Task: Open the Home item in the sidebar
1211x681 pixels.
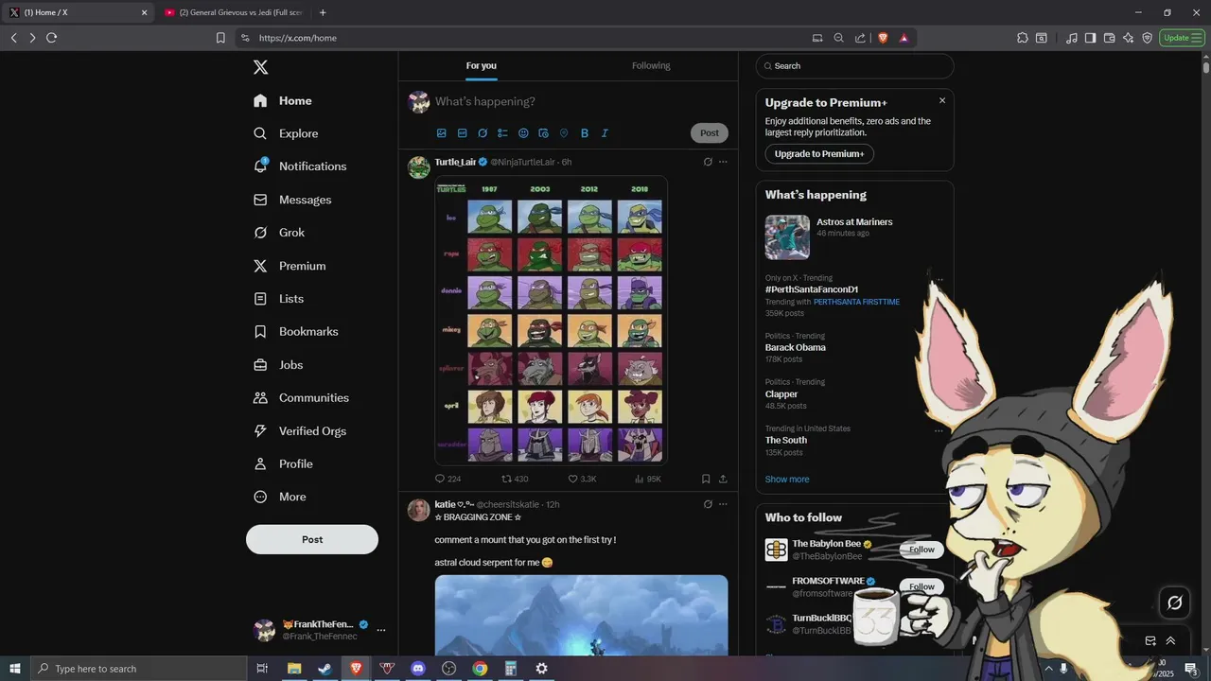Action: [x=283, y=101]
